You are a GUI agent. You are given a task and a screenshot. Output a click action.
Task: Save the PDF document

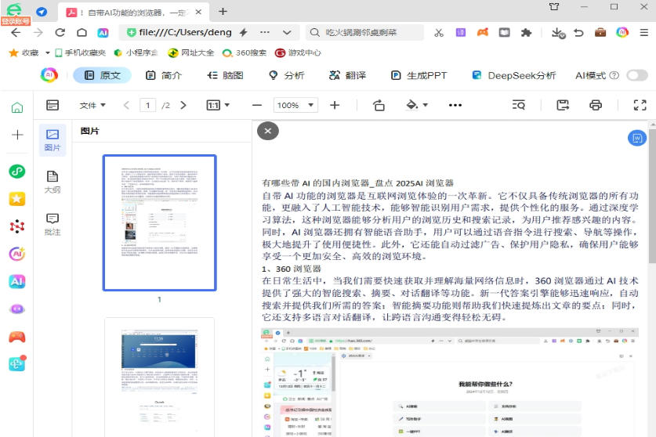tap(563, 105)
